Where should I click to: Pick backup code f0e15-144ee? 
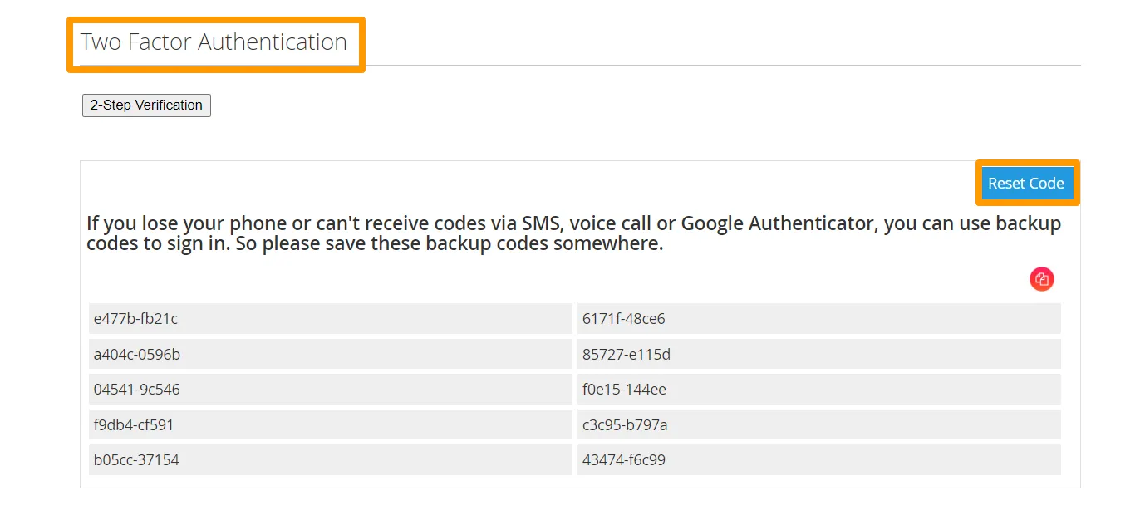624,390
